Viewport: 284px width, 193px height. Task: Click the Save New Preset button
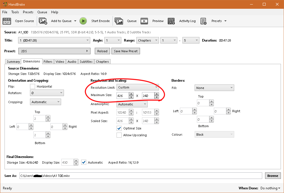click(x=126, y=51)
